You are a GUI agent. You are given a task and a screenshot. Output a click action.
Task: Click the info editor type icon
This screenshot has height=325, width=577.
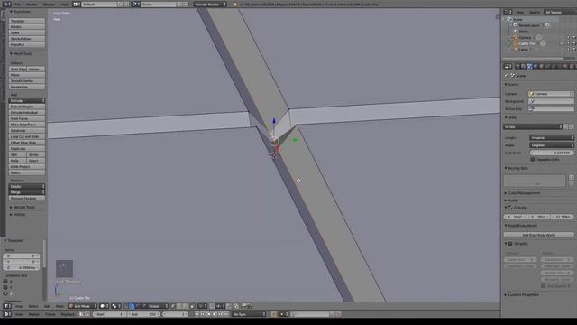coord(6,4)
